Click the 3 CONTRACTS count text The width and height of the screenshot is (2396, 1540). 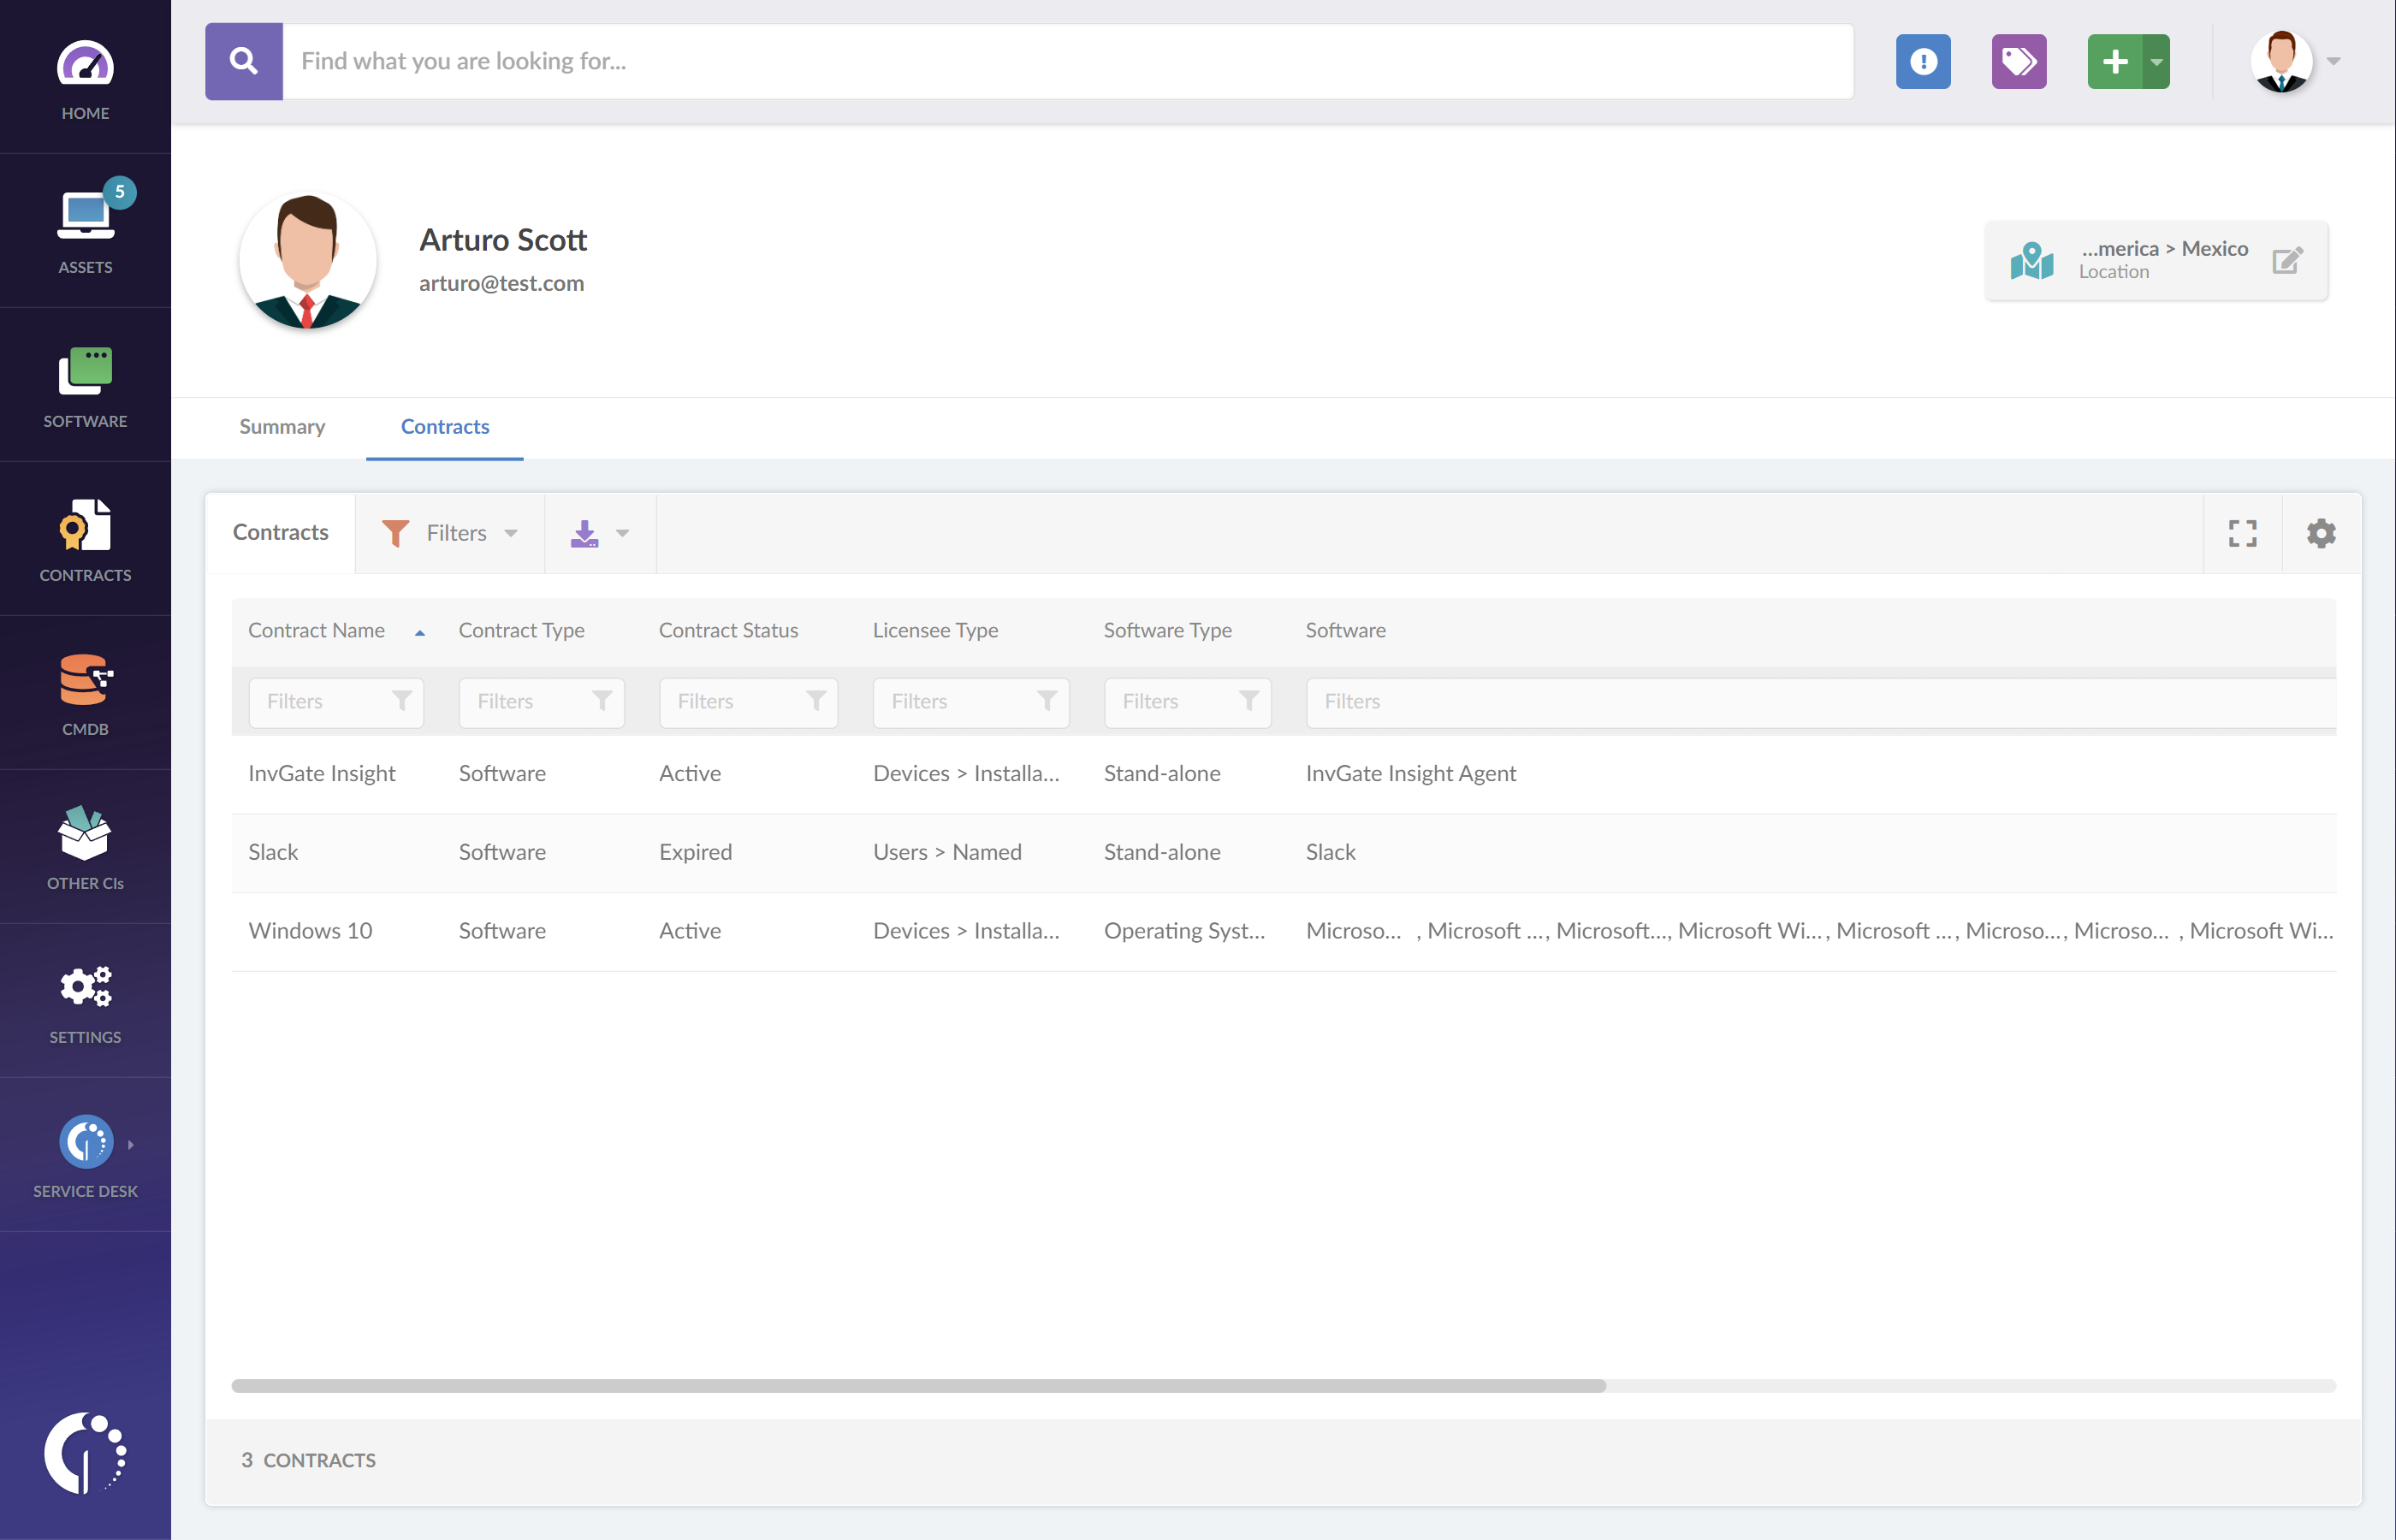(x=308, y=1460)
